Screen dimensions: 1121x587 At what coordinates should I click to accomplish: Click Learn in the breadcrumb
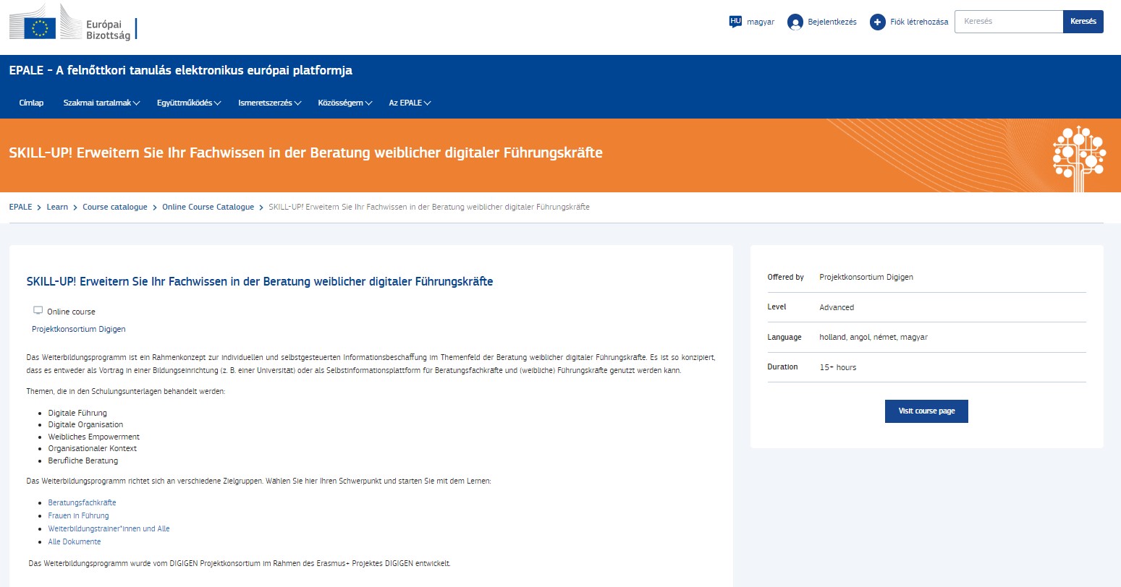(x=57, y=207)
